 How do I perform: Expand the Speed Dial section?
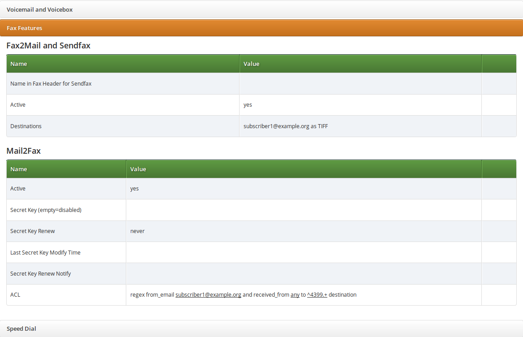coord(21,328)
